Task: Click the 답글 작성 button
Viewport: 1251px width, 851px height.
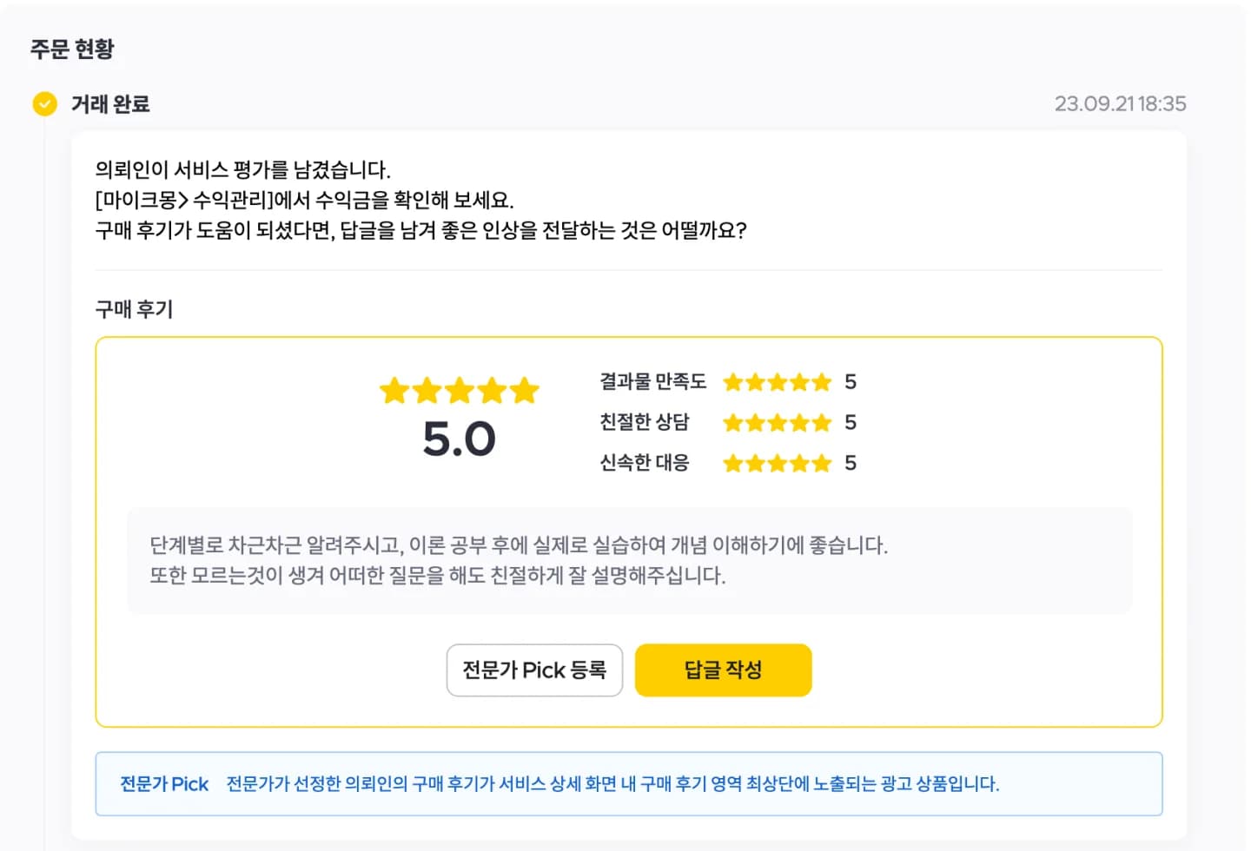Action: (723, 670)
